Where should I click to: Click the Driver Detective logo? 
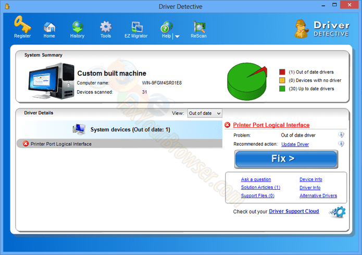322,29
